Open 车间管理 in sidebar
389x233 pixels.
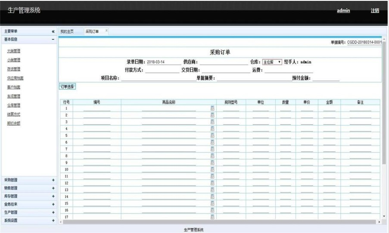pyautogui.click(x=14, y=96)
